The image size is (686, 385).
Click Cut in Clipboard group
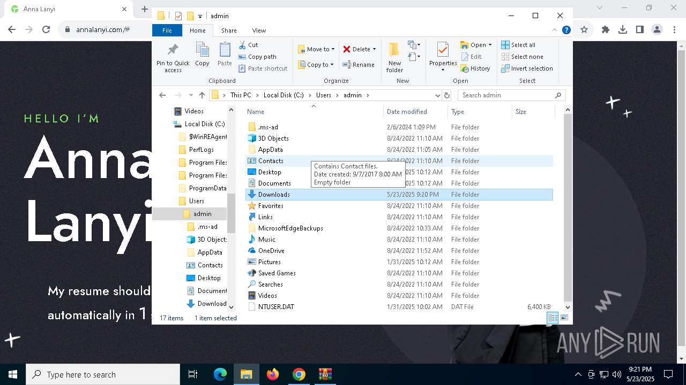tap(248, 45)
